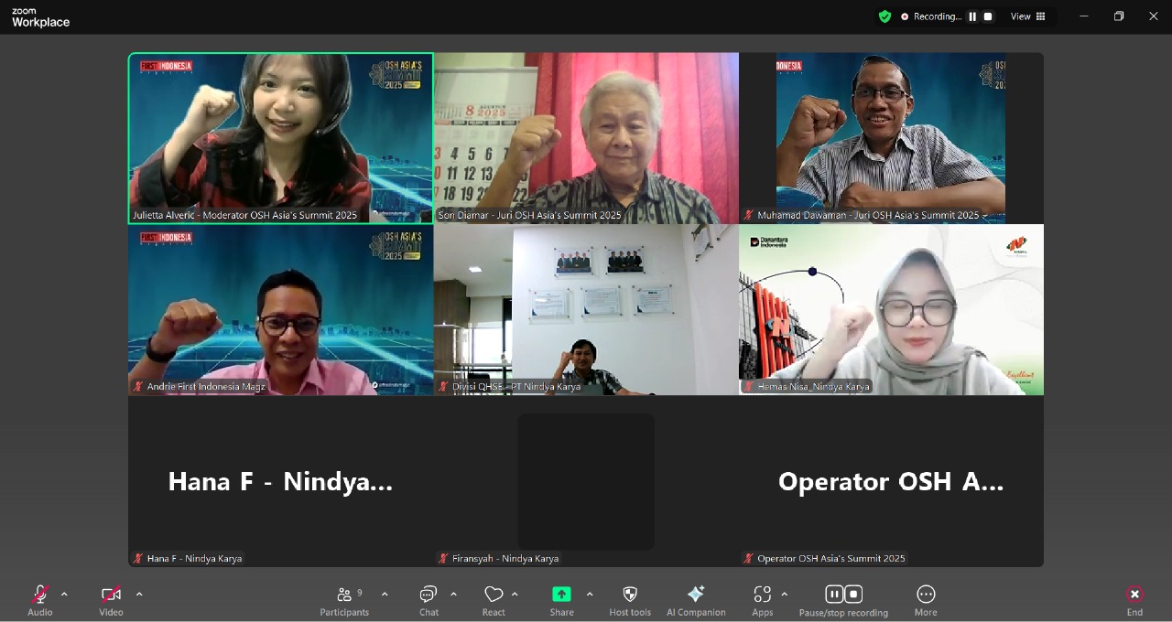Stop recording in bottom toolbar

click(853, 595)
